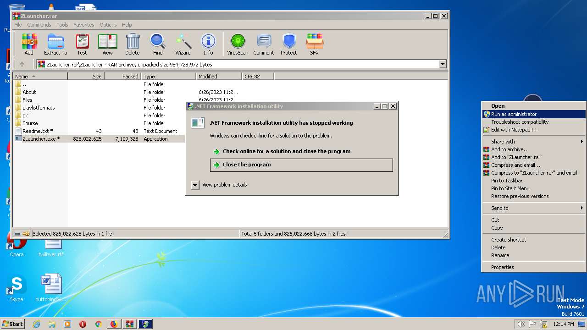The image size is (587, 330).
Task: Open Skype desktop shortcut
Action: (17, 289)
